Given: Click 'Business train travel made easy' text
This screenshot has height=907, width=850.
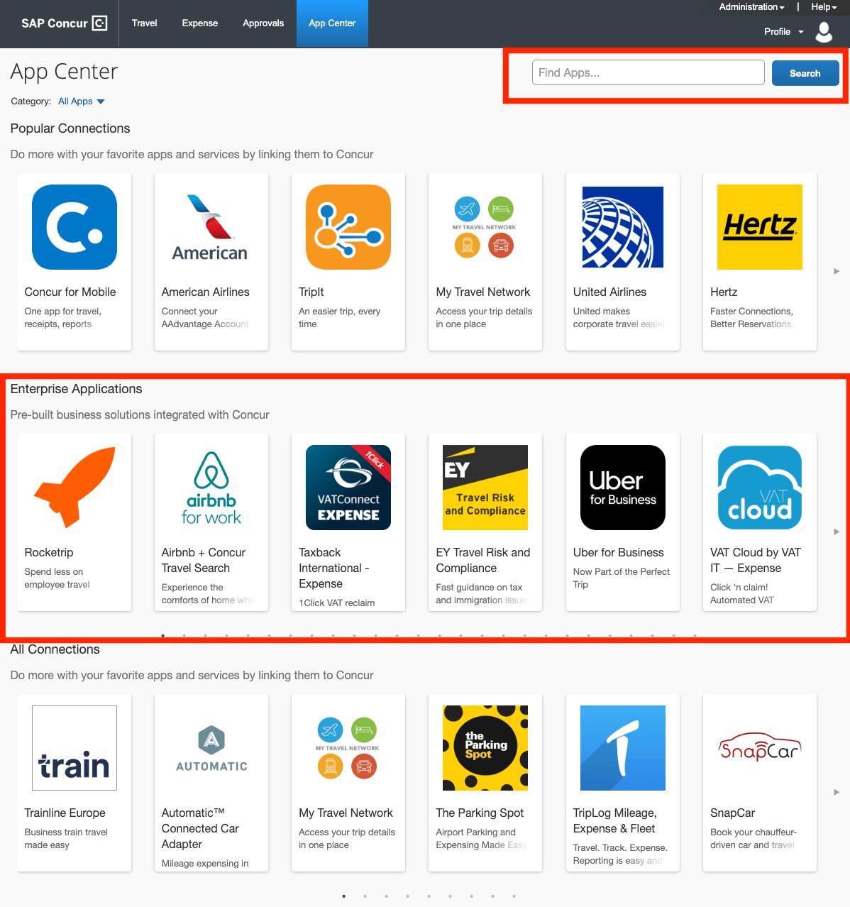Looking at the screenshot, I should coord(66,839).
